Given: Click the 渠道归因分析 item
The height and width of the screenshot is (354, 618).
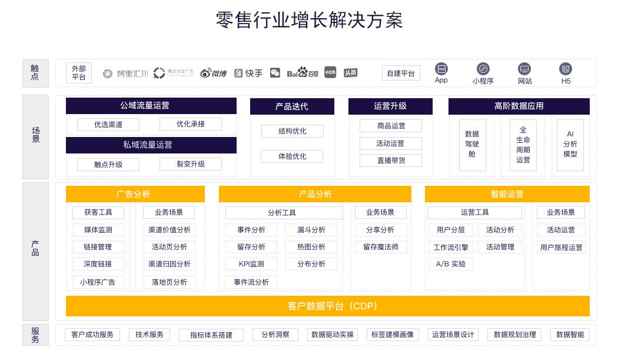Looking at the screenshot, I should (x=169, y=264).
